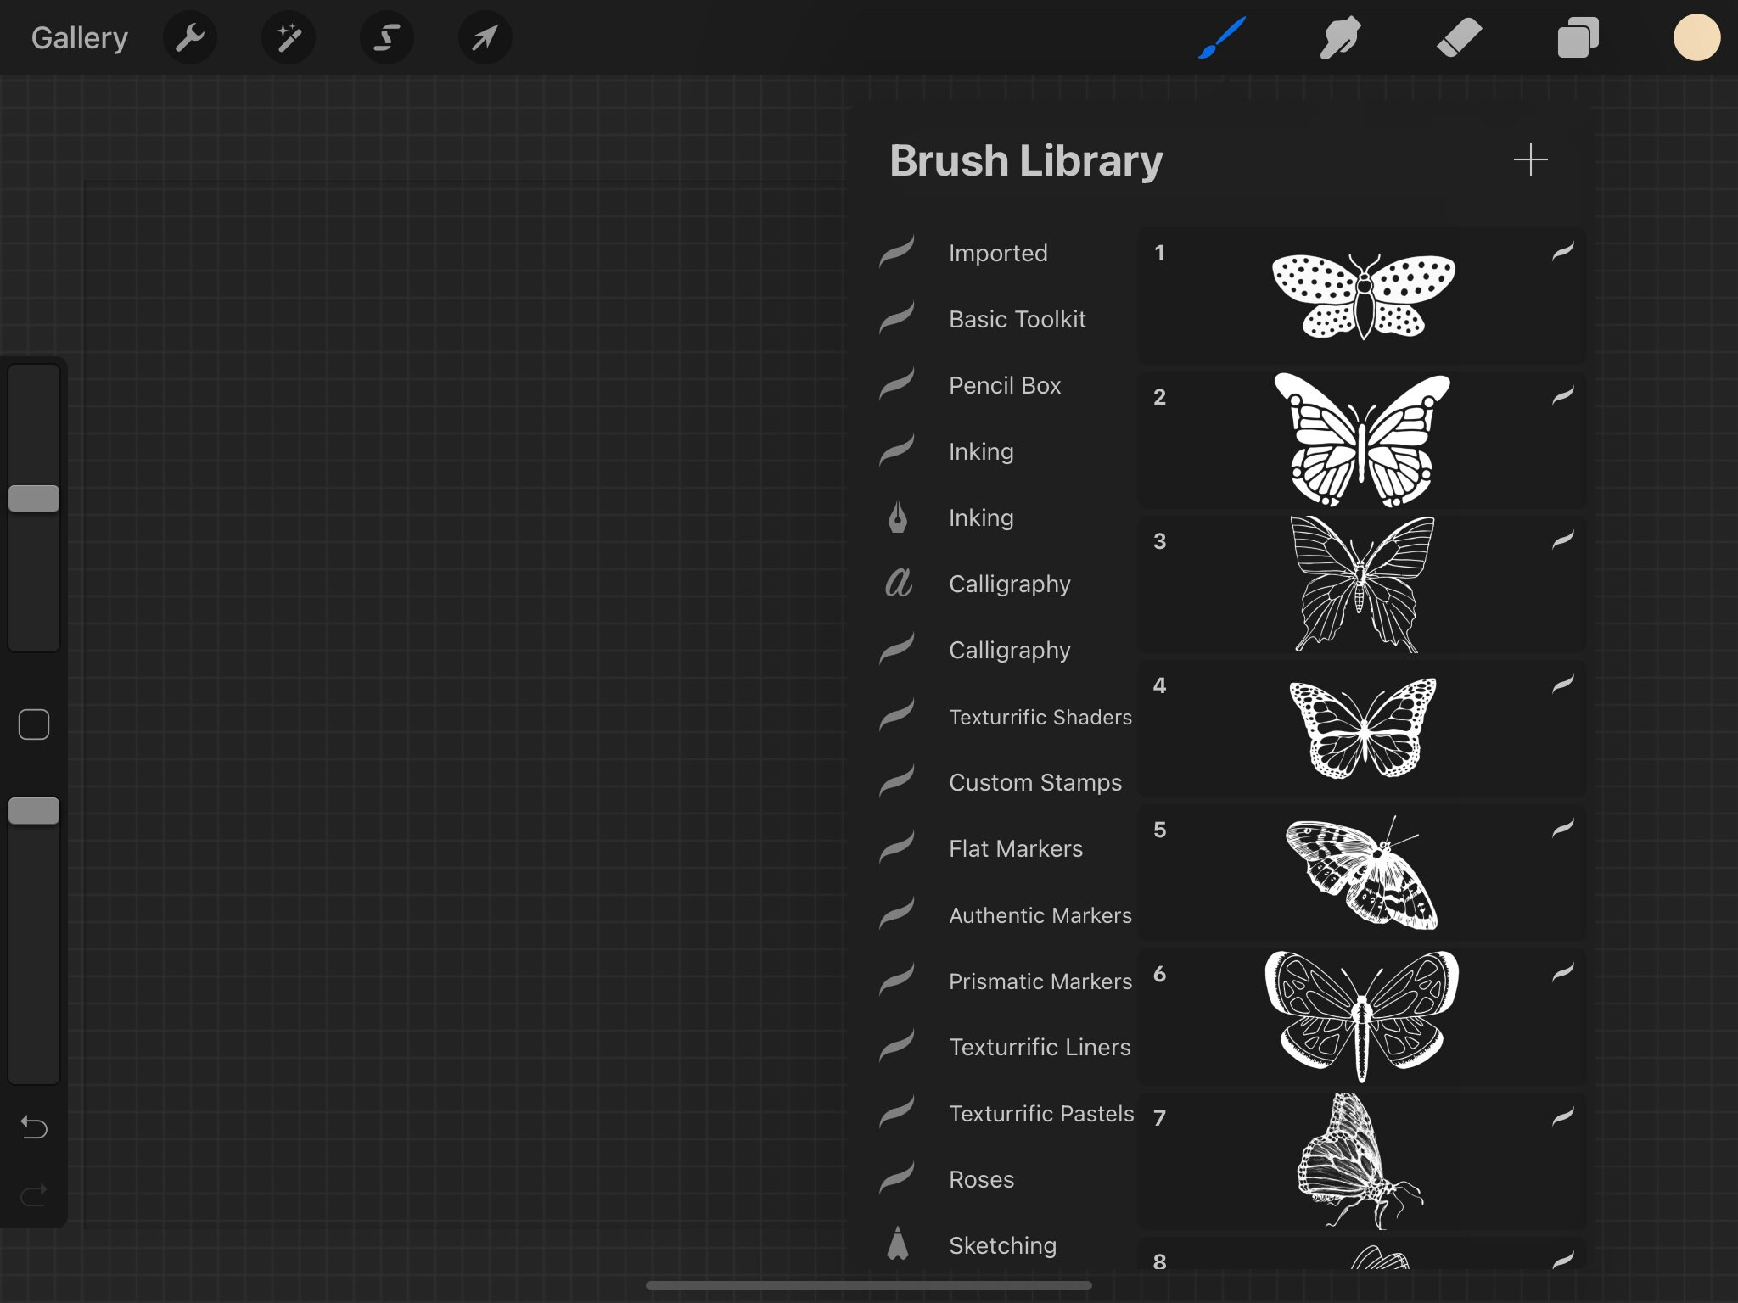Select the Paint brush tool
The width and height of the screenshot is (1738, 1303).
(1222, 37)
